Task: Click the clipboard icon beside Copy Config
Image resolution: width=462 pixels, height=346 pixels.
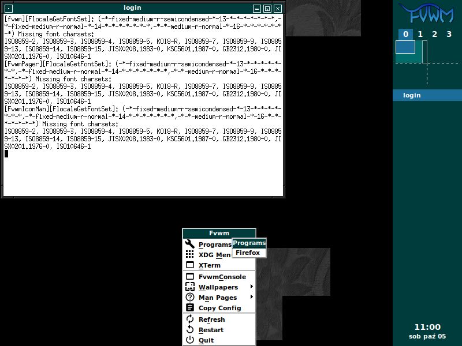Action: [x=190, y=307]
